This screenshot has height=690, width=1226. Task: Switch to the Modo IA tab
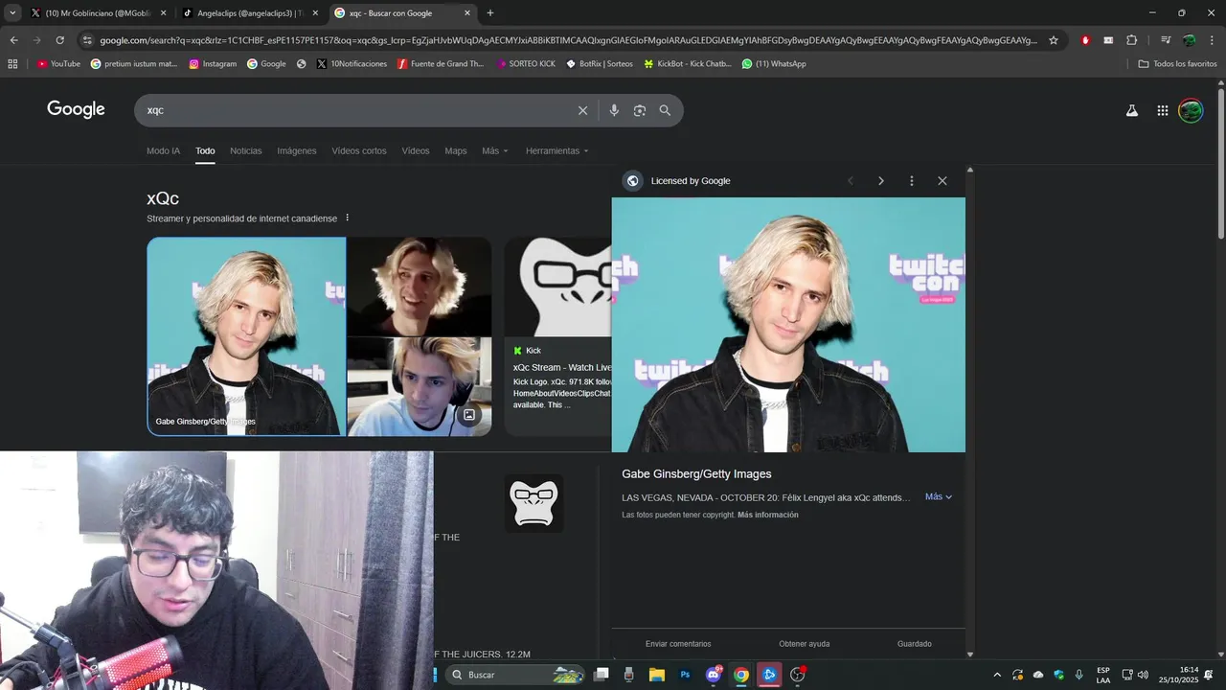(163, 150)
